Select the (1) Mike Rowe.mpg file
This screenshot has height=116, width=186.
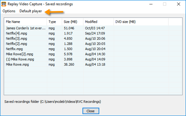[20, 59]
